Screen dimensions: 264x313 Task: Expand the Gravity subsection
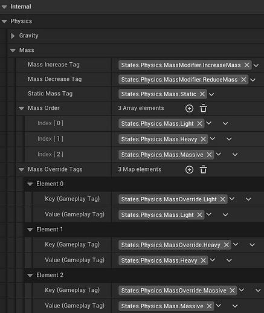coord(13,36)
